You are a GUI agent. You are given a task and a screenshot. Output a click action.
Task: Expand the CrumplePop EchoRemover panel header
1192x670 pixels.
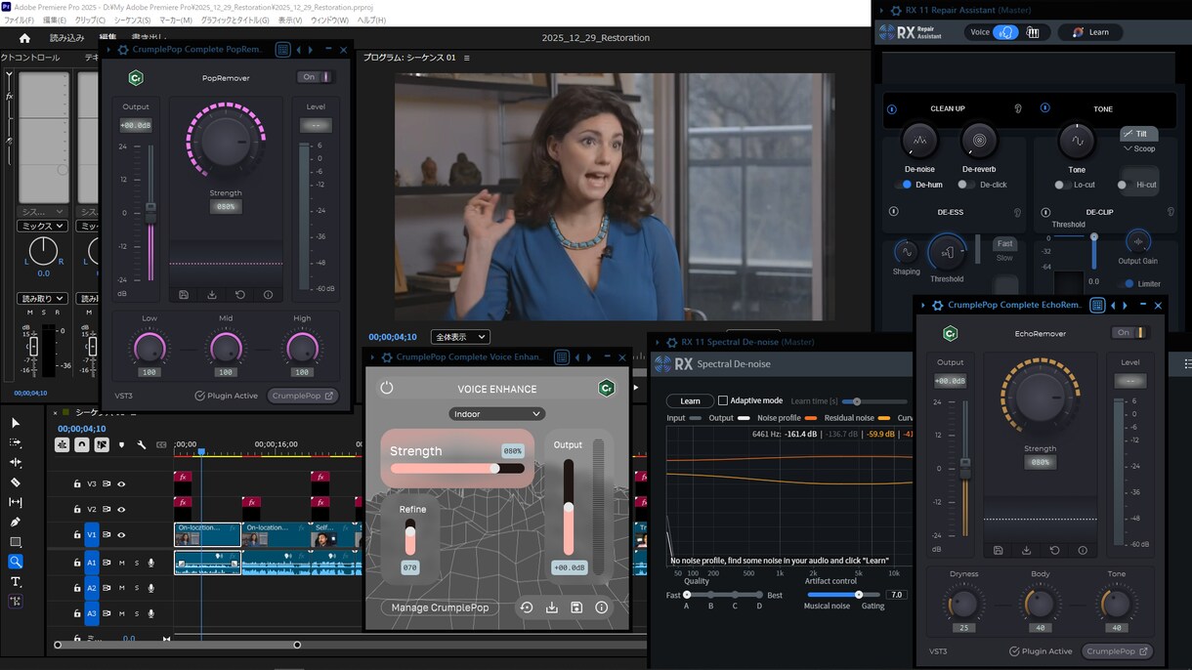tap(923, 305)
